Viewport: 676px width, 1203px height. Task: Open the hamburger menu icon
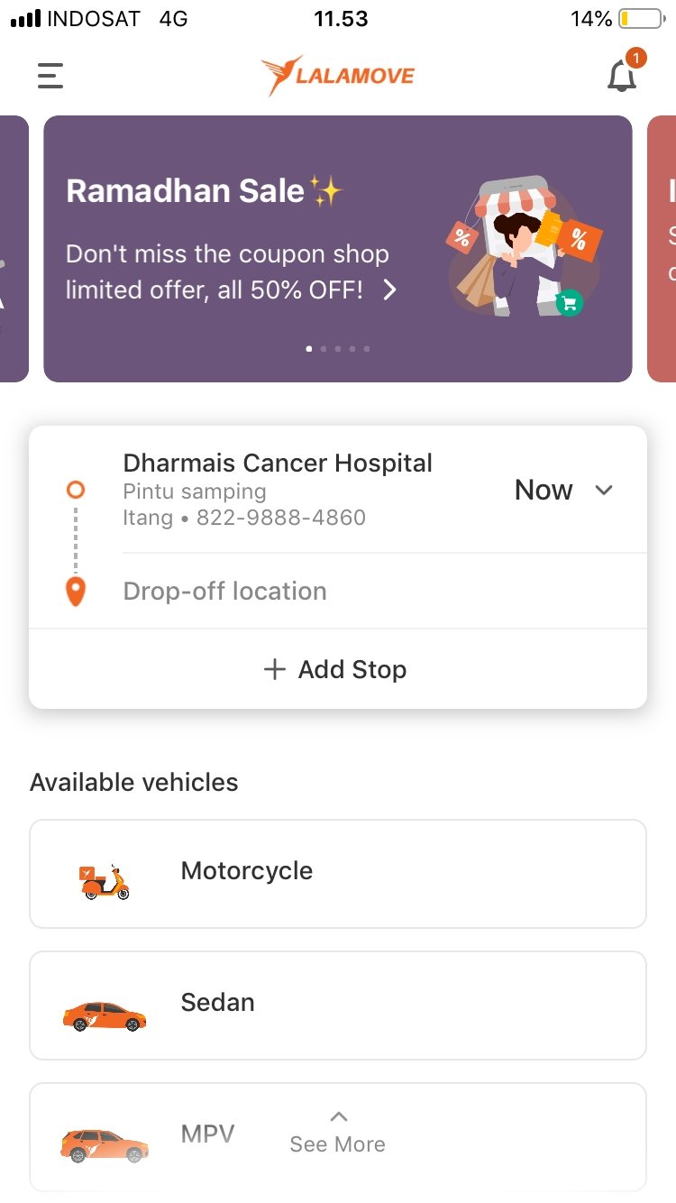click(50, 76)
